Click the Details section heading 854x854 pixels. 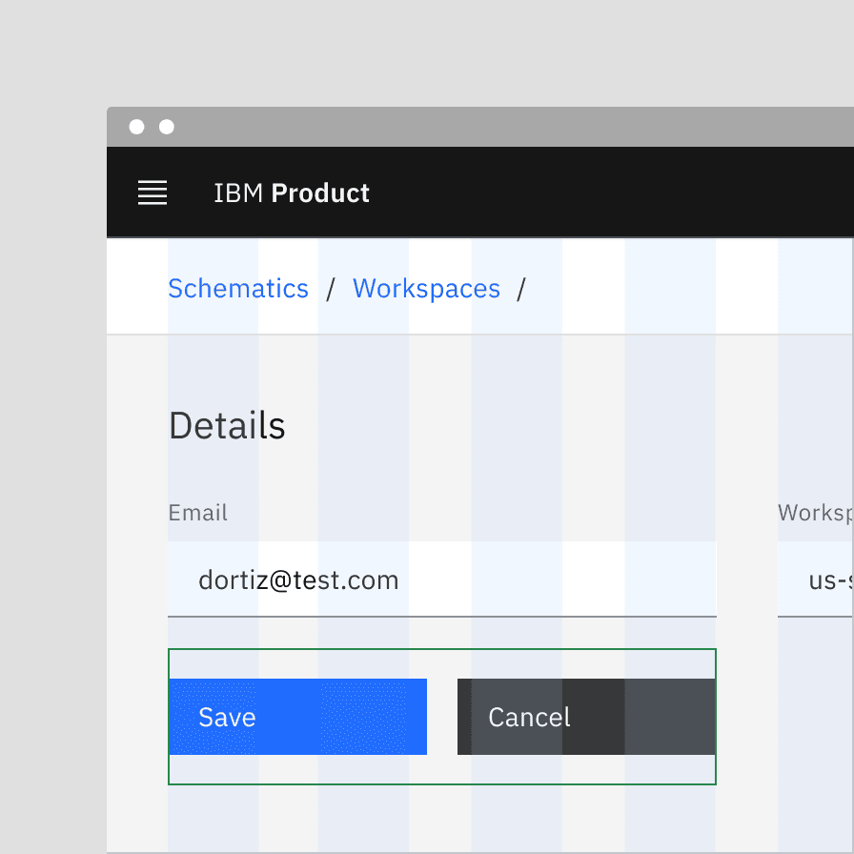click(227, 426)
